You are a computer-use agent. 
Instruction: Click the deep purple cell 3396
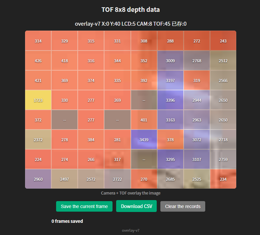click(170, 100)
